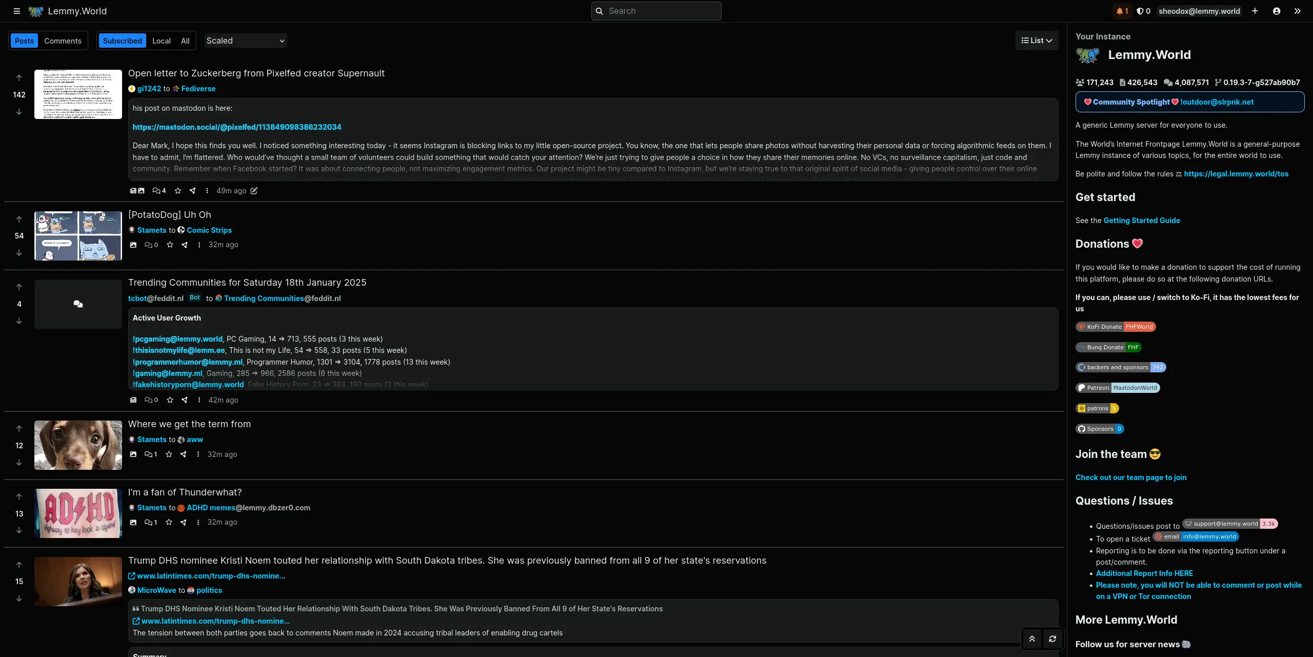Click the upvote arrow on top post
The image size is (1313, 657).
point(17,78)
